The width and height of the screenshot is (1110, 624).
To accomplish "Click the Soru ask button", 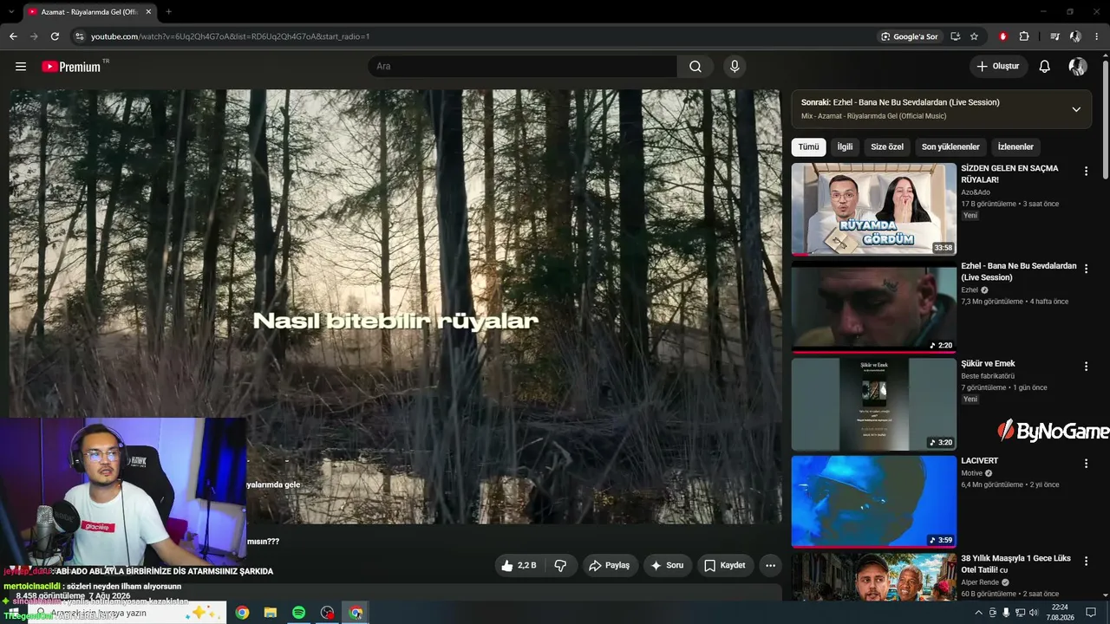I will tap(667, 565).
